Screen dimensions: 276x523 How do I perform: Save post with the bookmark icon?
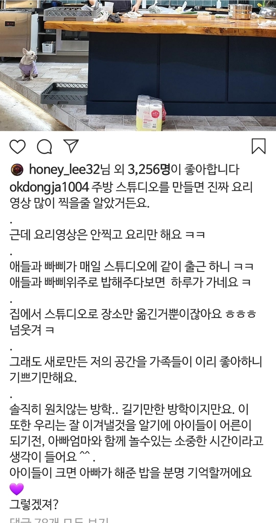[258, 147]
